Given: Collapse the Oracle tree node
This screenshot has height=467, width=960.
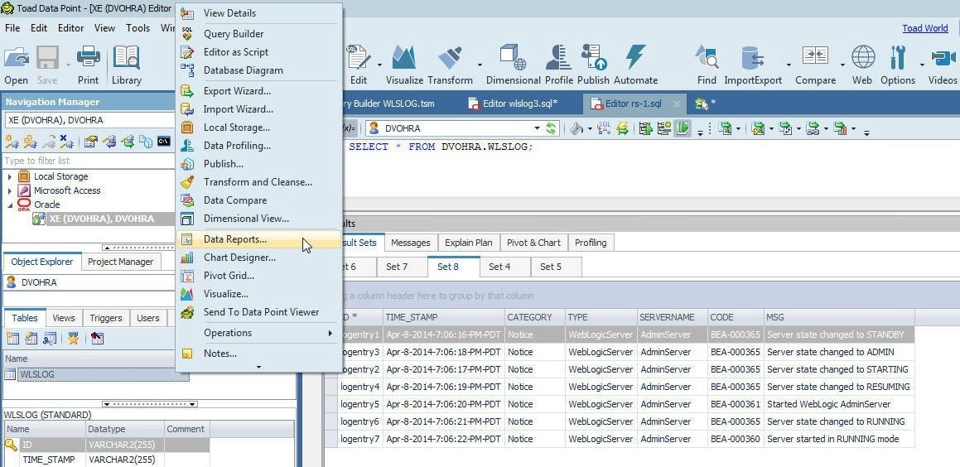Looking at the screenshot, I should point(10,205).
